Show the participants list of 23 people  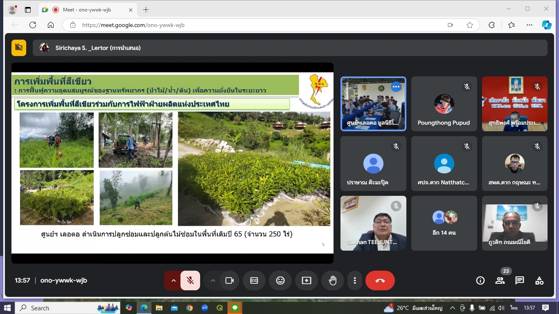[x=500, y=280]
